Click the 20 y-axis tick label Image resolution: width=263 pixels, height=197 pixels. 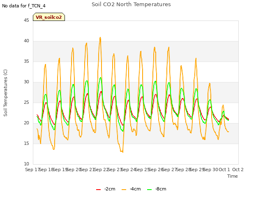click(26, 123)
